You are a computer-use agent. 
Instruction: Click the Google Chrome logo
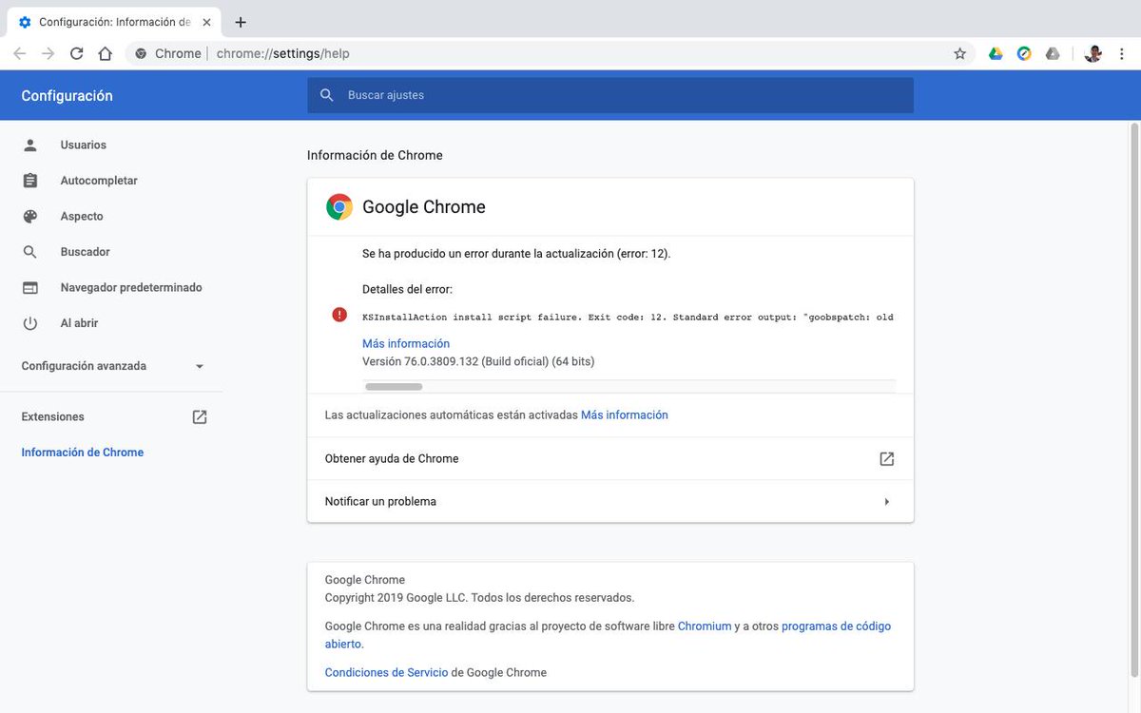pos(339,207)
